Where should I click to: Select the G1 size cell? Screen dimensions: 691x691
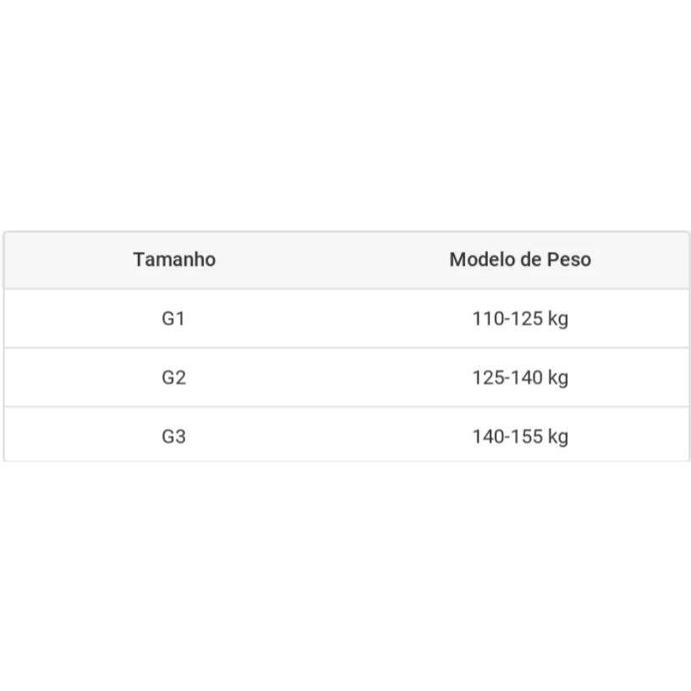point(173,319)
